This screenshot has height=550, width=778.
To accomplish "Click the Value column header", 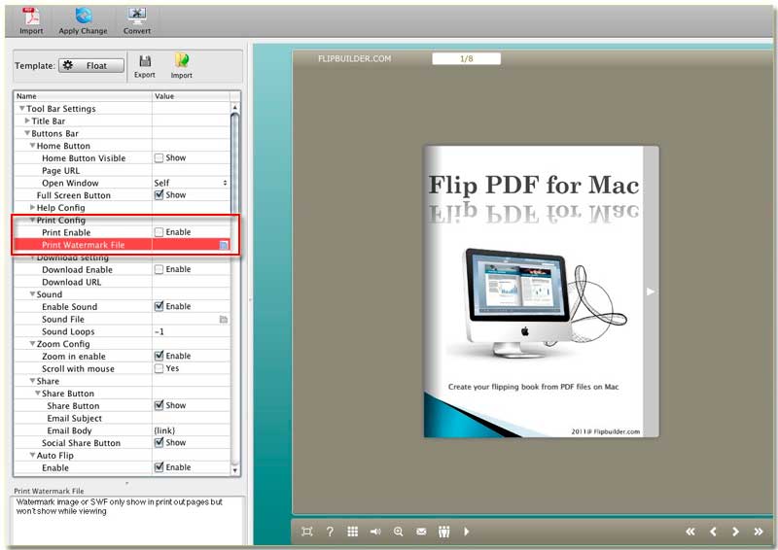I will 191,96.
